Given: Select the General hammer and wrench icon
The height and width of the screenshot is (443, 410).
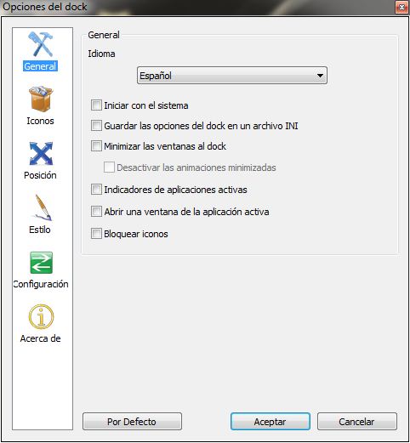Looking at the screenshot, I should [41, 44].
